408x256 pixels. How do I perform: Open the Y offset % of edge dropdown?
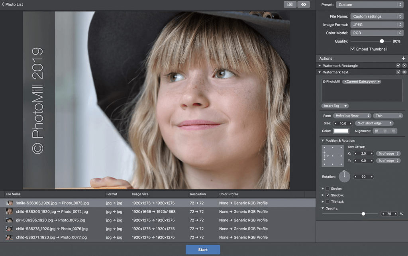pos(388,161)
